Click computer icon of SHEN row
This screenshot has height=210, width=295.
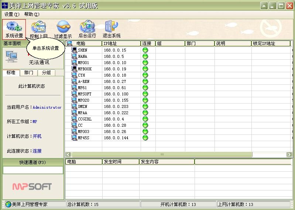coord(74,50)
